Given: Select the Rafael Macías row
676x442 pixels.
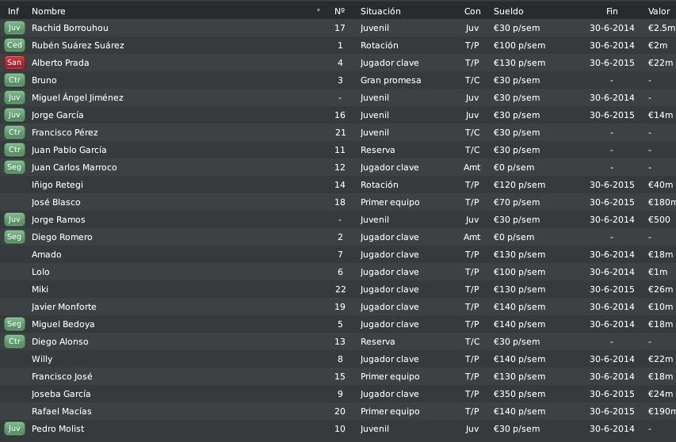Looking at the screenshot, I should pos(338,411).
